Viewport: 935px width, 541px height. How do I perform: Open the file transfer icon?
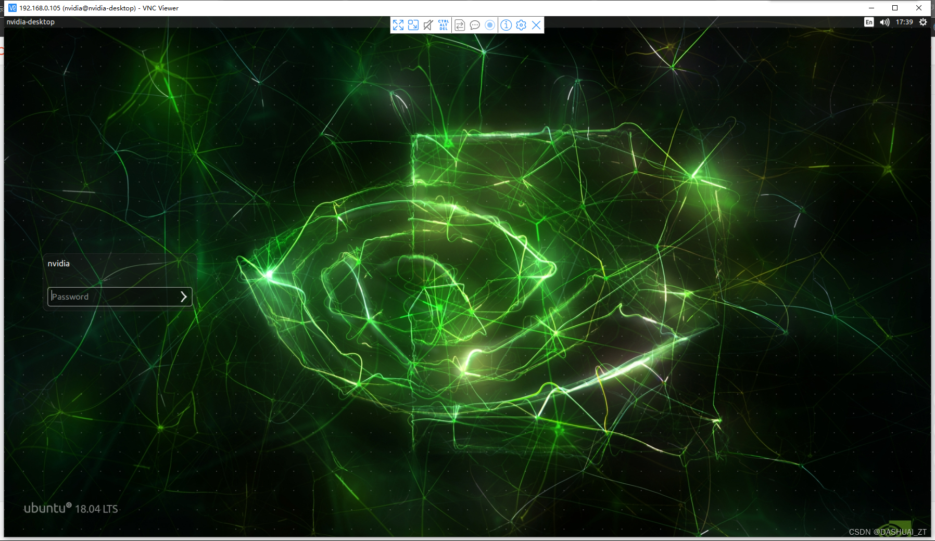tap(460, 25)
